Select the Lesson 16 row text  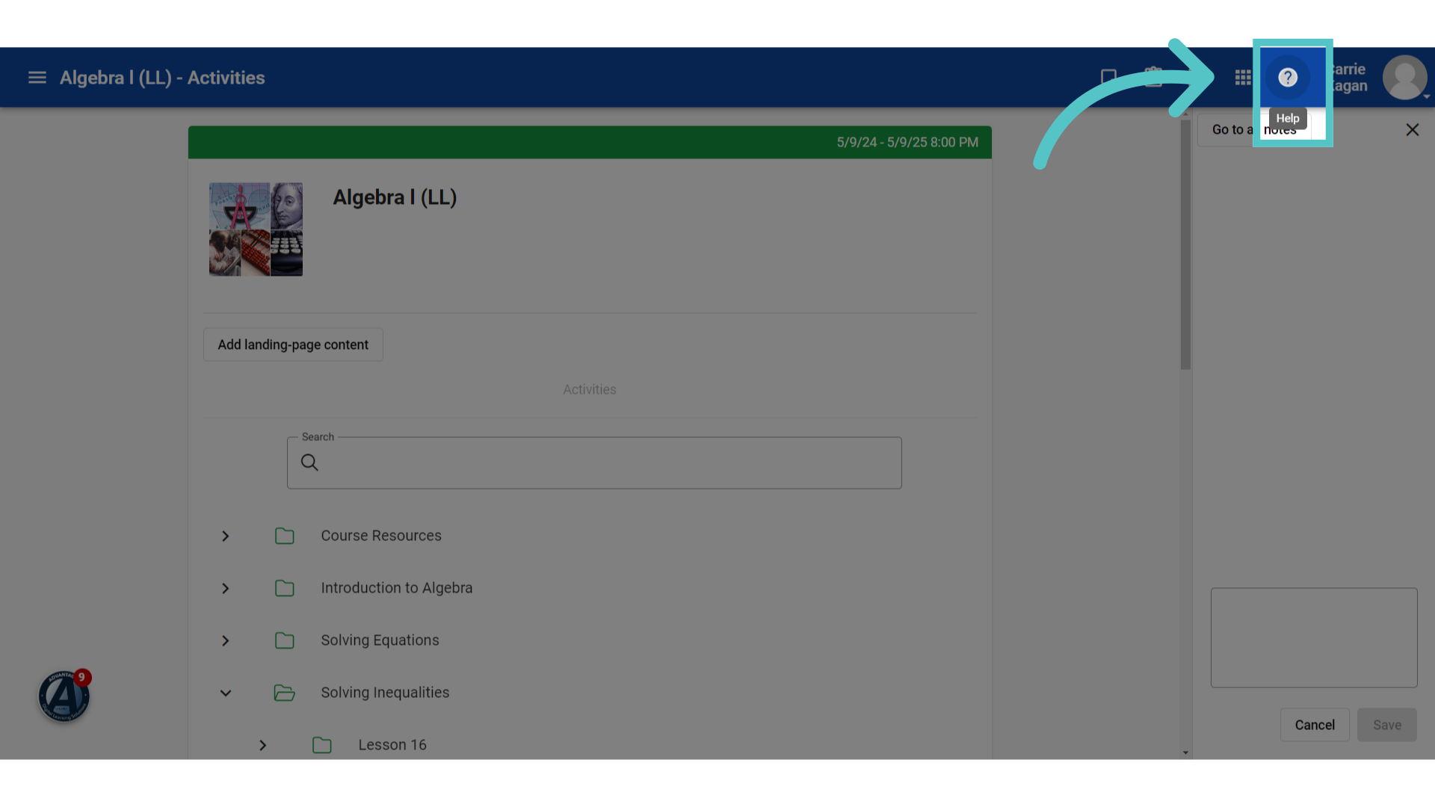coord(392,745)
